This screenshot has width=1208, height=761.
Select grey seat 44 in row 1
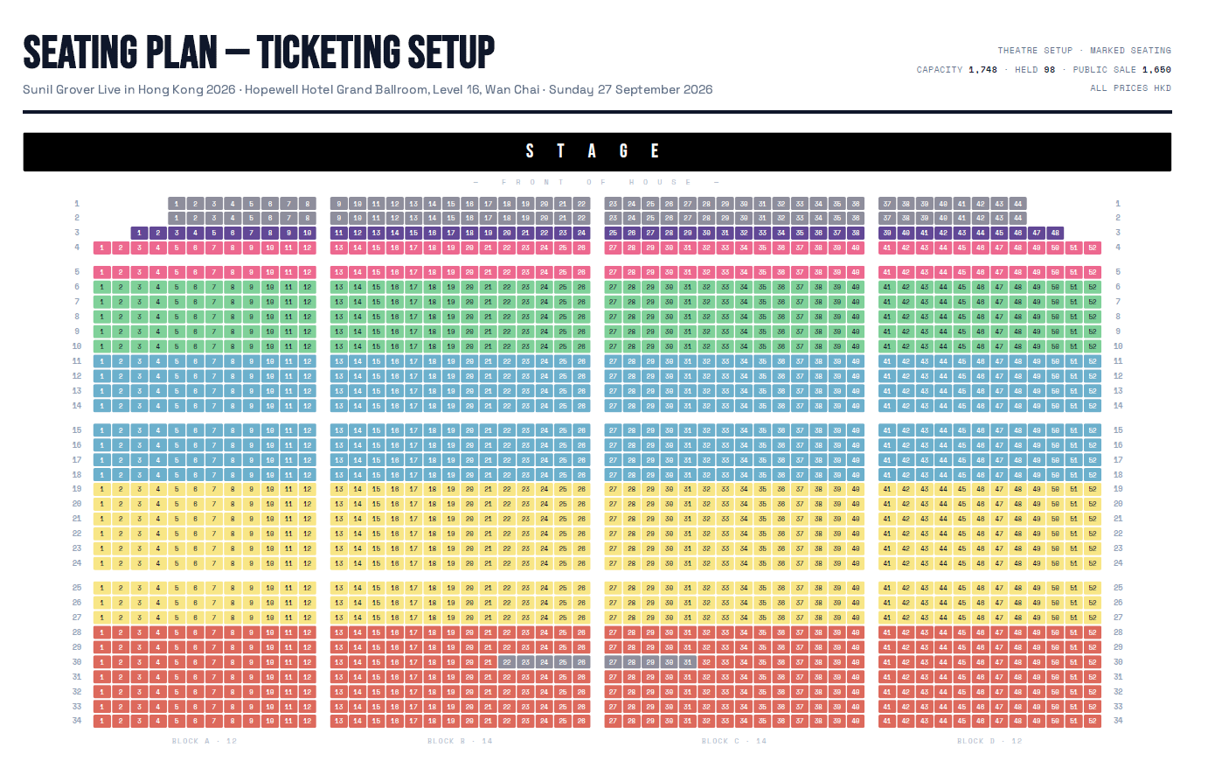1018,203
